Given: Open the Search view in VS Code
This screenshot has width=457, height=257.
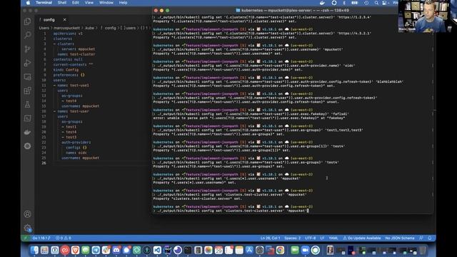Looking at the screenshot, I should tap(28, 35).
